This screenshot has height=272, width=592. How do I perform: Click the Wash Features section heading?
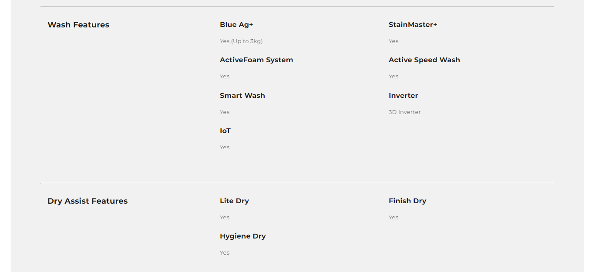click(78, 25)
